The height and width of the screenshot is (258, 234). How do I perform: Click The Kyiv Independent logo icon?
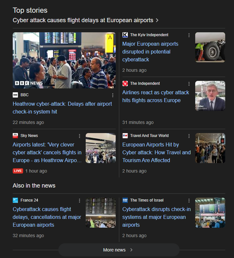[x=125, y=35]
